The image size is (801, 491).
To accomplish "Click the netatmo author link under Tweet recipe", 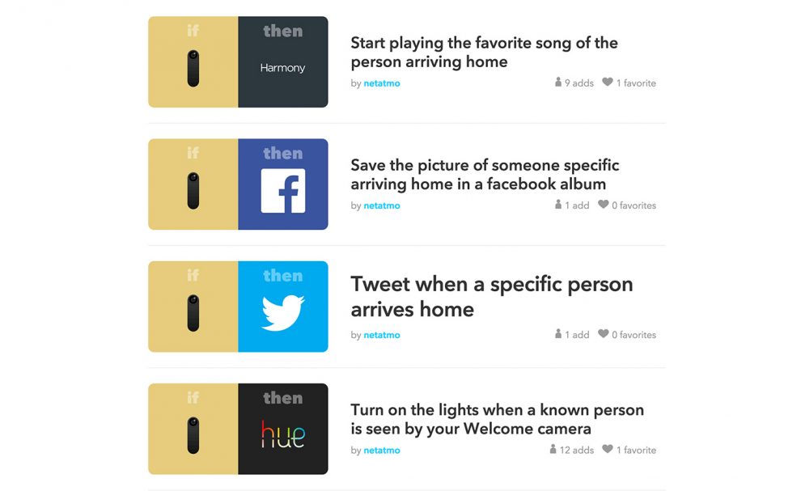I will coord(382,335).
